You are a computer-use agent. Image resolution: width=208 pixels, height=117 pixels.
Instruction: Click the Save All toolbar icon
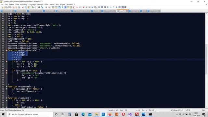10,7
